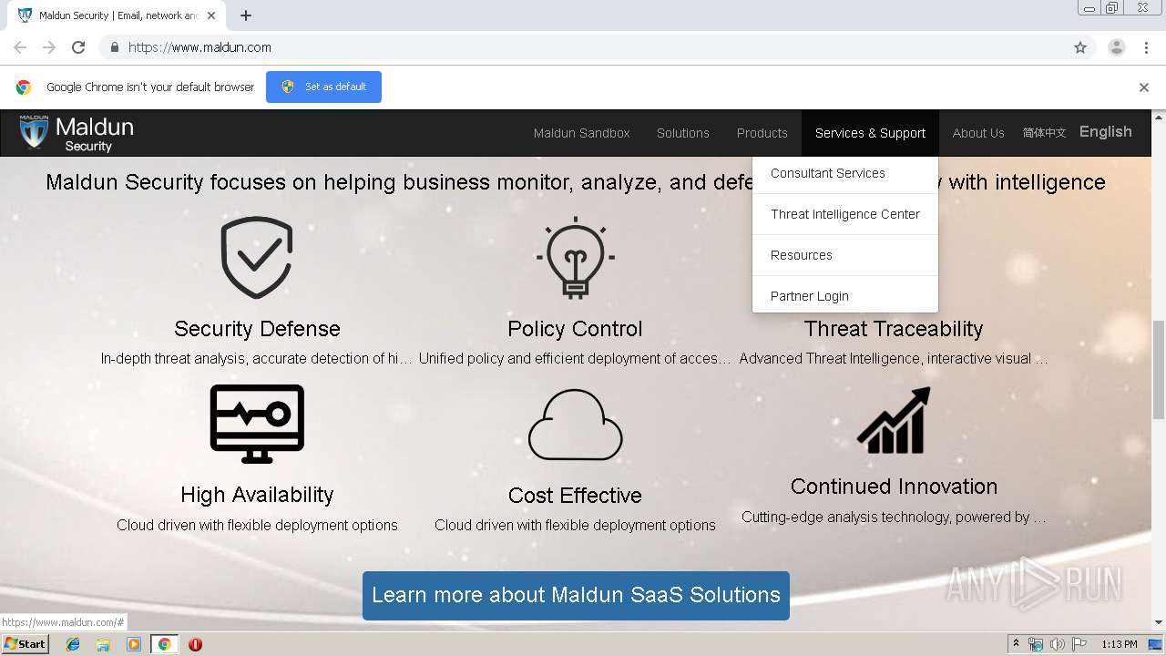Select Resources from the dropdown
Viewport: 1166px width, 656px height.
coord(845,255)
